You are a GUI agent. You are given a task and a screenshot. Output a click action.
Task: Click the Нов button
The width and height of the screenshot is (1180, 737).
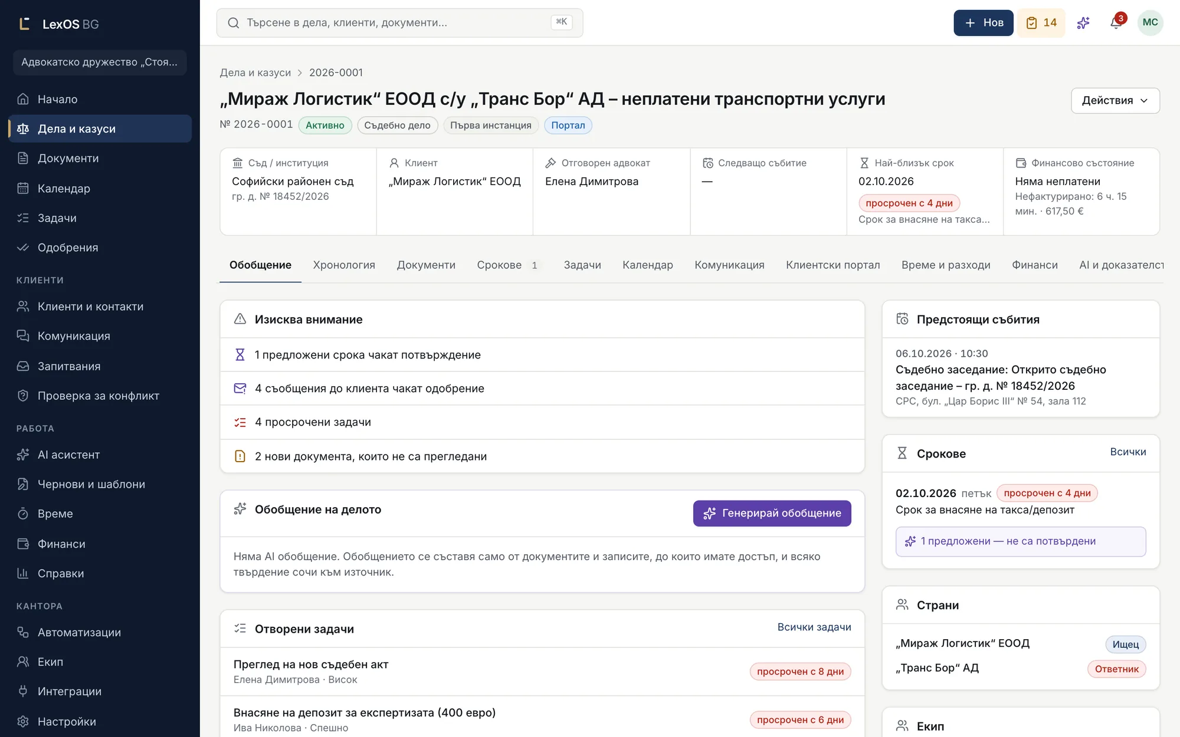click(x=984, y=23)
